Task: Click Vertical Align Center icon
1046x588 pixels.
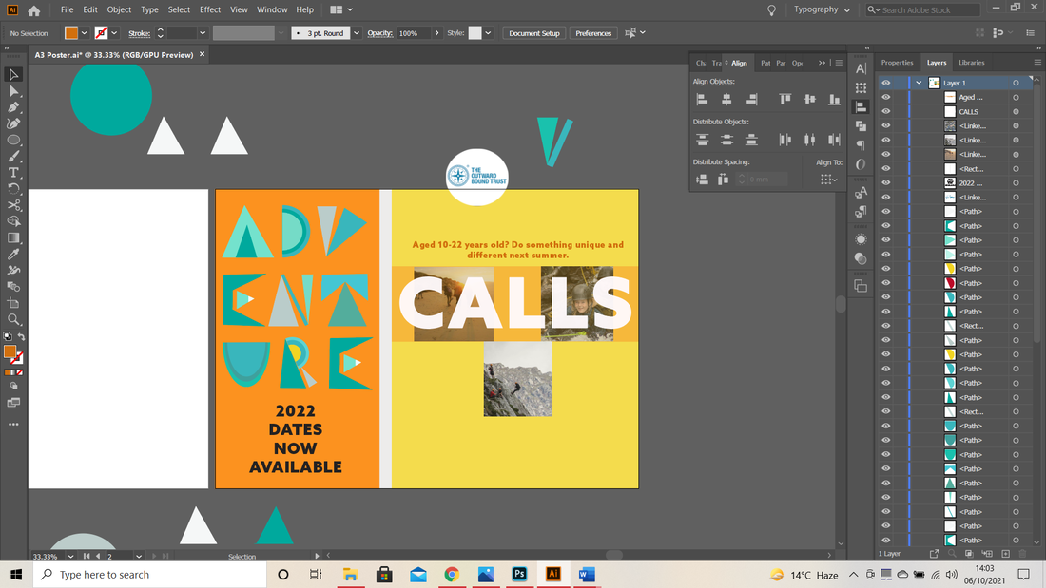Action: (809, 100)
